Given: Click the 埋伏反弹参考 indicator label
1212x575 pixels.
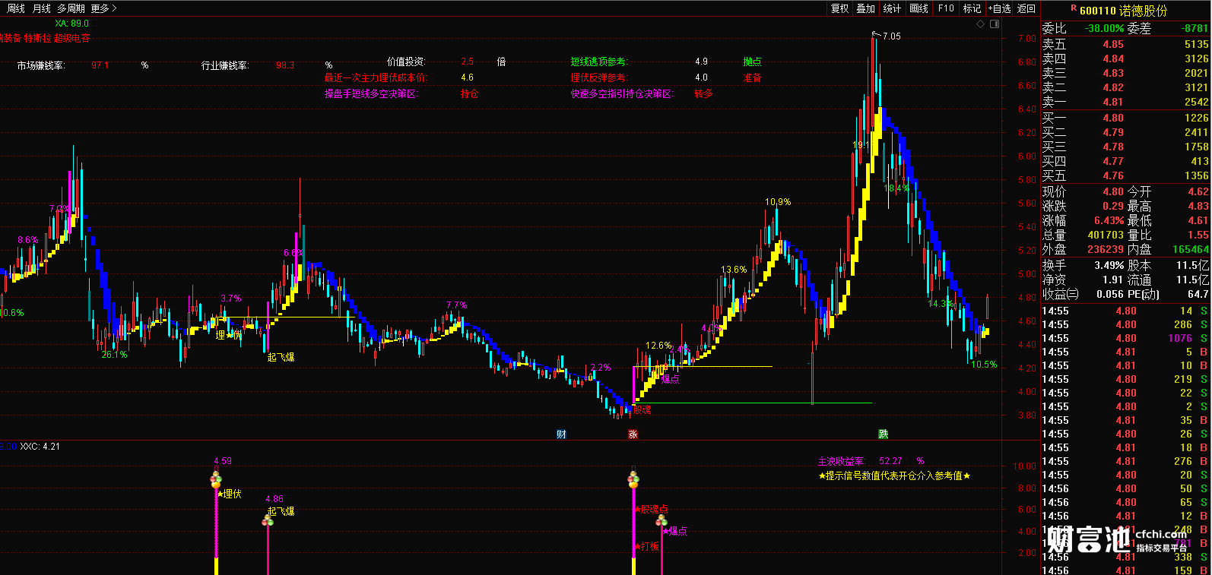Looking at the screenshot, I should 598,77.
